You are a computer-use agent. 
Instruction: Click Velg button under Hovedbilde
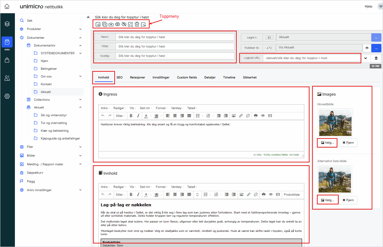[x=327, y=143]
